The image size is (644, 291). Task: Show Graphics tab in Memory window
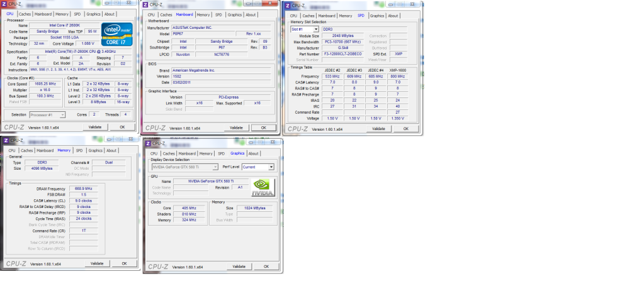[96, 150]
